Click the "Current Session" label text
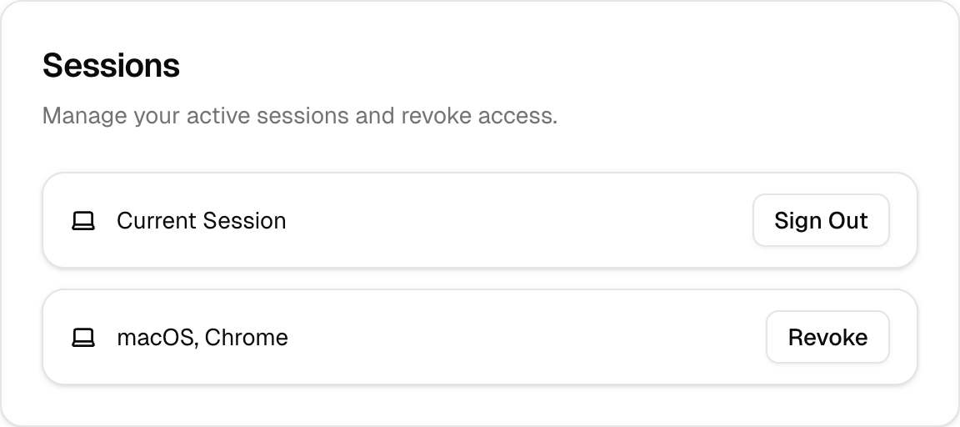 pyautogui.click(x=201, y=221)
